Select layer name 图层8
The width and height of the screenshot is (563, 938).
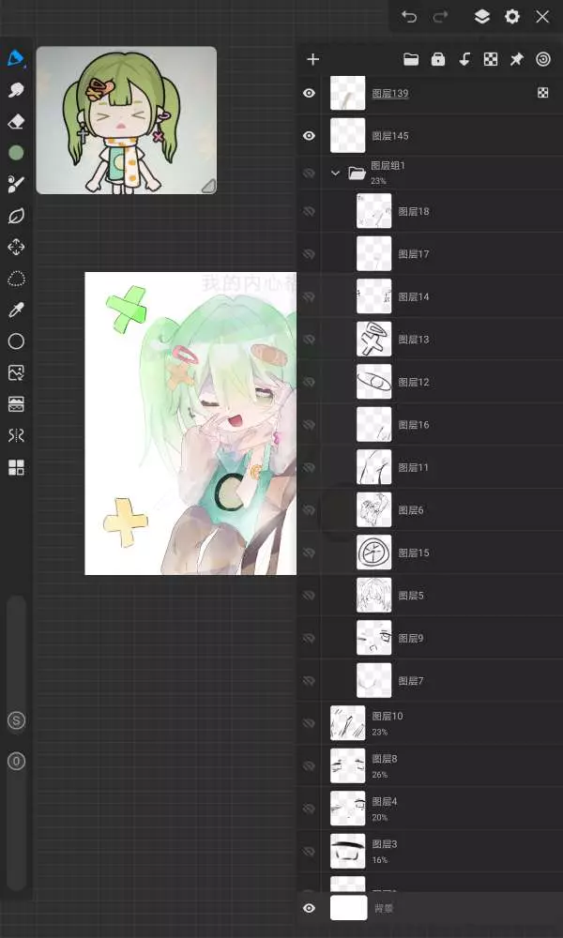pos(384,759)
